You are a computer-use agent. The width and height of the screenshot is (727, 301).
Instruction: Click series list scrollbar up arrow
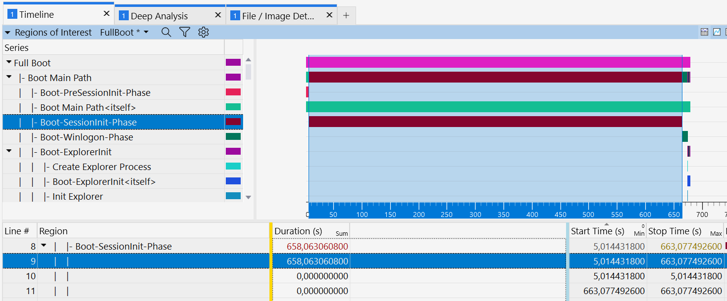coord(249,59)
